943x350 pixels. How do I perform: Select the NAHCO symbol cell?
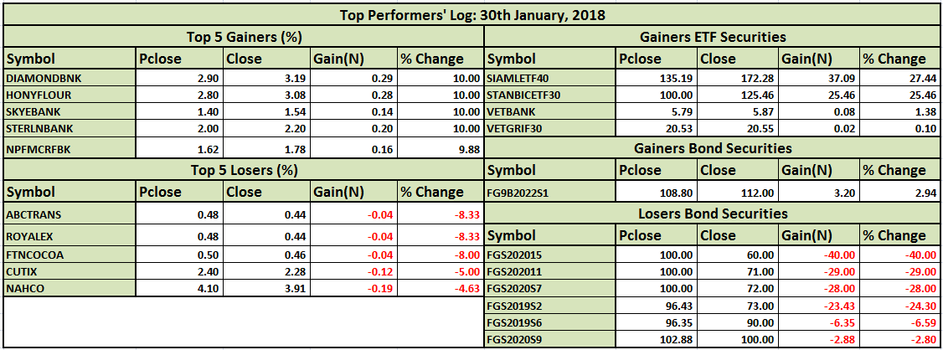69,287
